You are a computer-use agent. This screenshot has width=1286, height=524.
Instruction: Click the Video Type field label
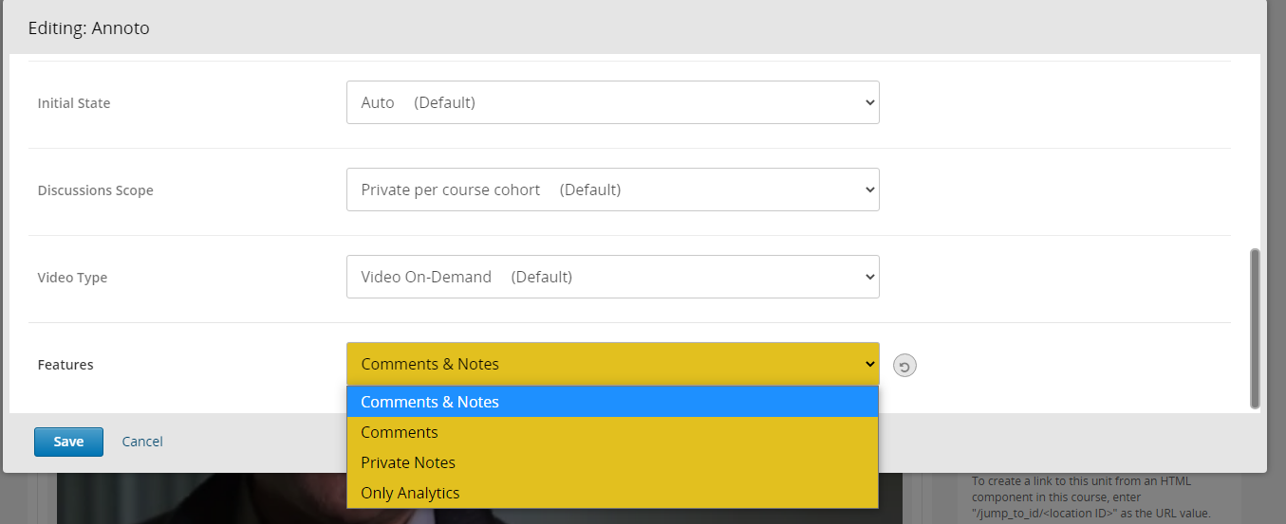pos(72,278)
